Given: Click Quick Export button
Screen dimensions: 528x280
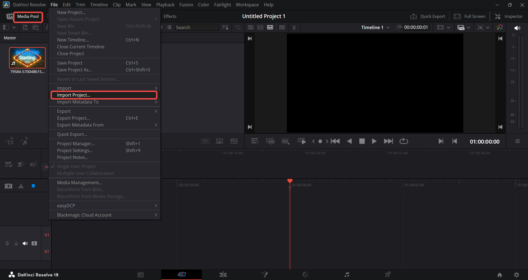Looking at the screenshot, I should [x=427, y=16].
